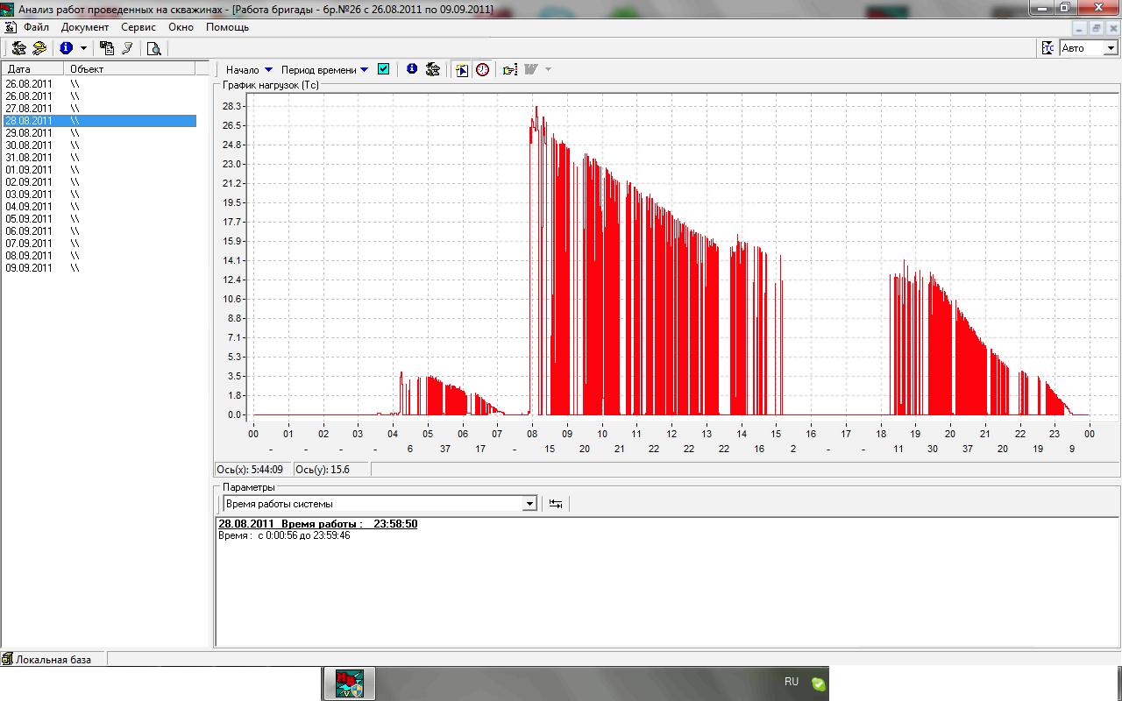This screenshot has height=701, width=1122.
Task: Click the blue info icon in main toolbar
Action: coord(66,48)
